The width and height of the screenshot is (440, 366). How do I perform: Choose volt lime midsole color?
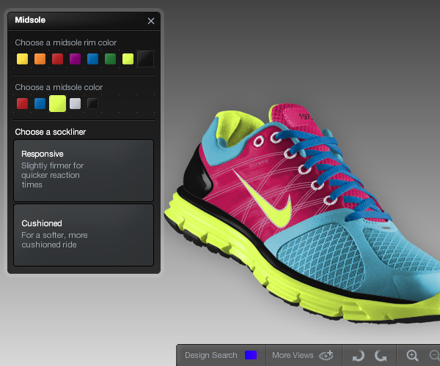pos(57,104)
